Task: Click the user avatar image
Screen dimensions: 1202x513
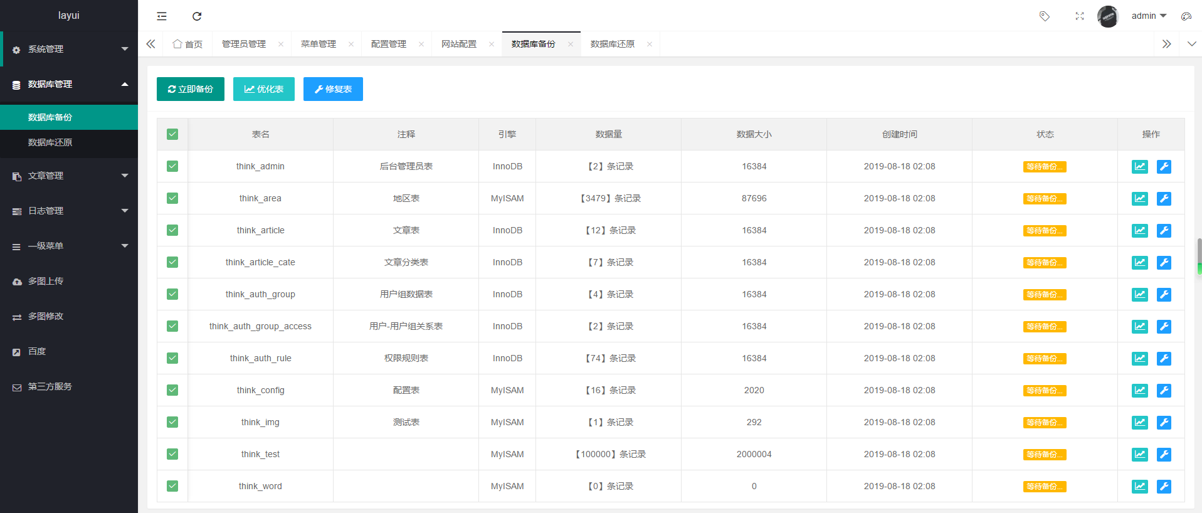Action: (1108, 16)
